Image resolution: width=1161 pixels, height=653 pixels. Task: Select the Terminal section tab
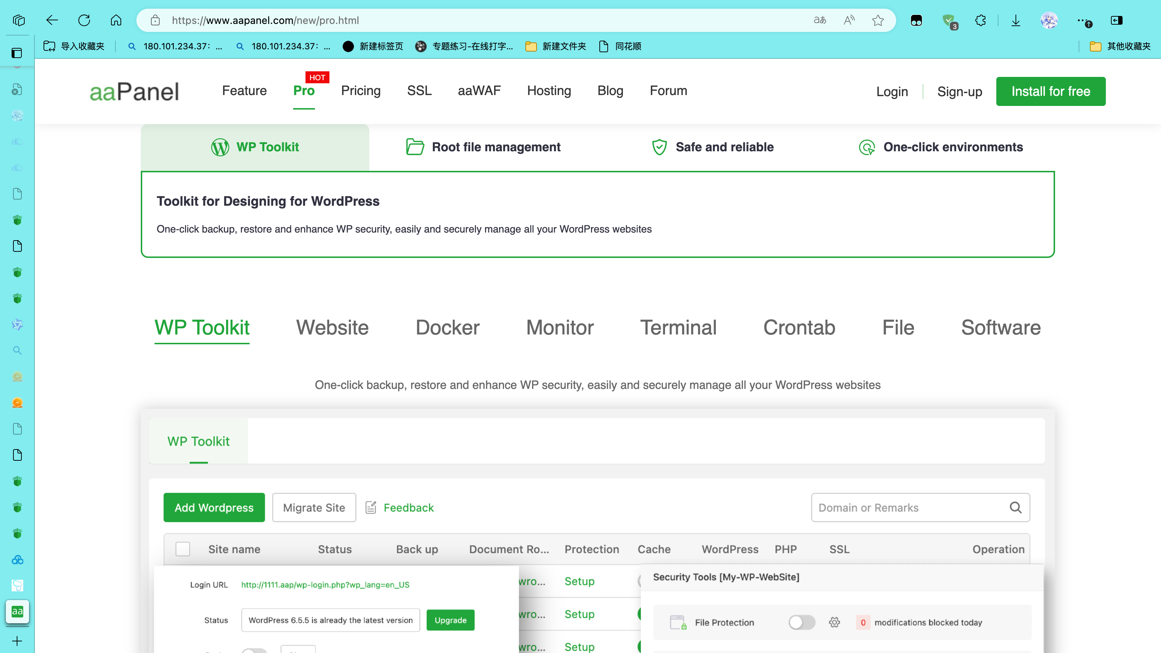pyautogui.click(x=678, y=328)
